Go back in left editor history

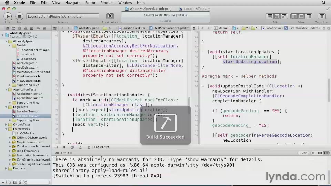tap(62, 28)
